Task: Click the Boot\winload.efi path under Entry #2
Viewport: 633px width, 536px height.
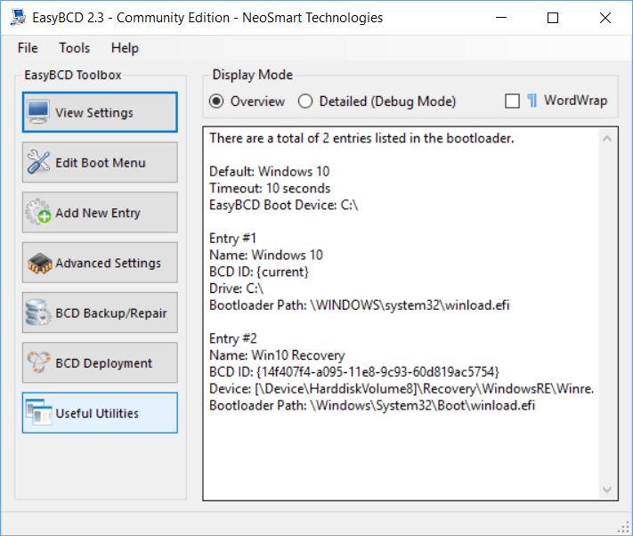Action: pyautogui.click(x=372, y=405)
